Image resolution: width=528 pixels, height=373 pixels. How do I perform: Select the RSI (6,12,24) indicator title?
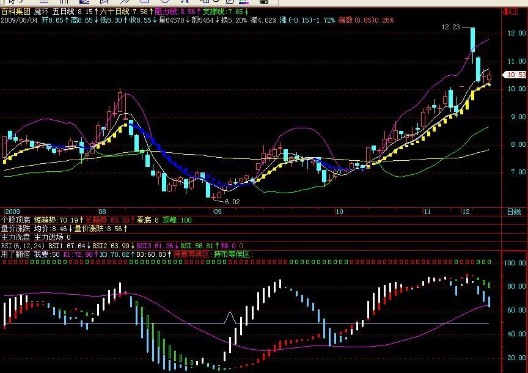tap(23, 246)
